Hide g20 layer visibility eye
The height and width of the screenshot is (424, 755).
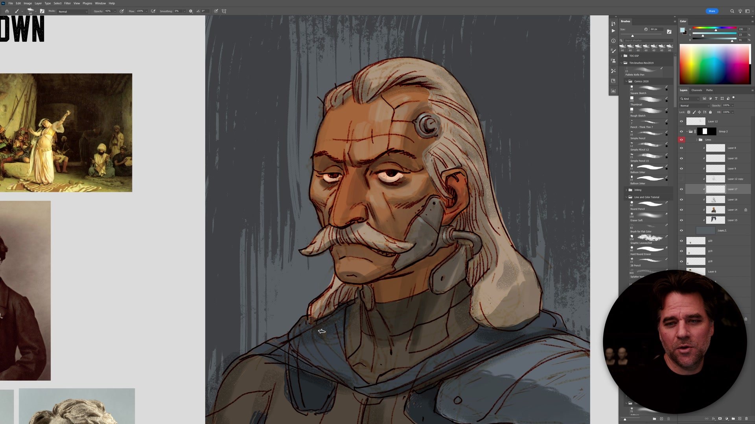click(681, 241)
